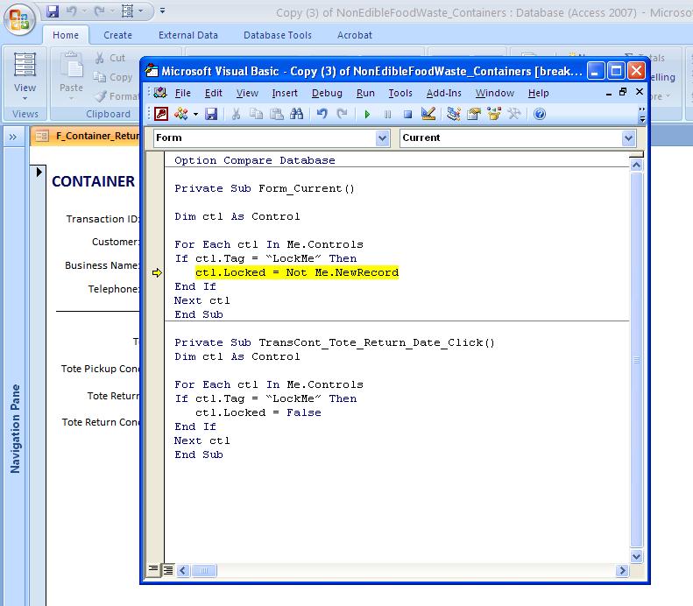Open the Window menu in Visual Basic
Viewport: 693px width, 606px height.
tap(494, 93)
